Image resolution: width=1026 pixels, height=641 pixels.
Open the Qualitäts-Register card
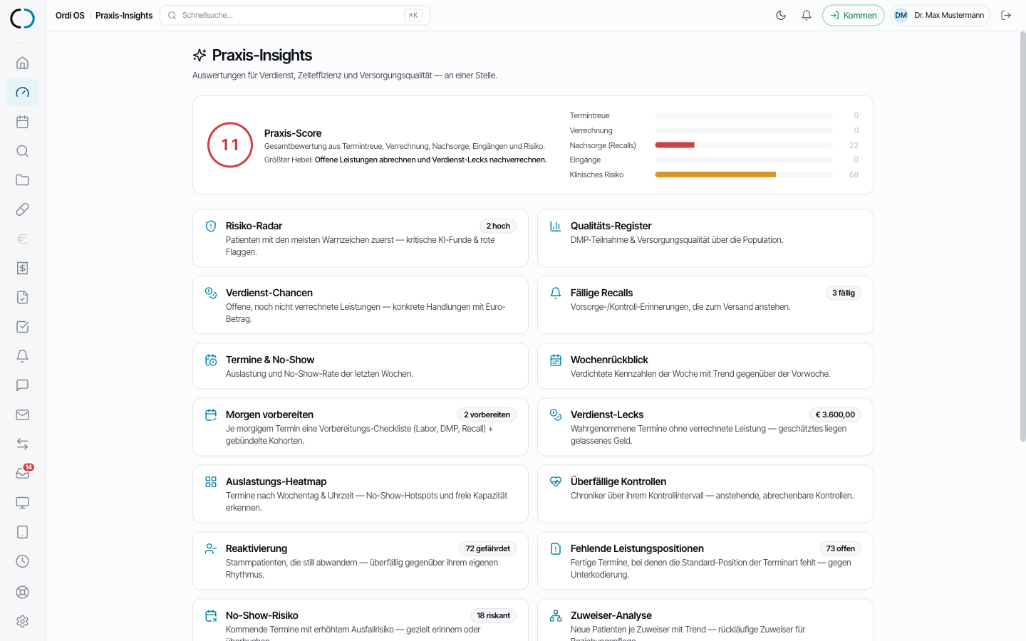click(x=705, y=238)
